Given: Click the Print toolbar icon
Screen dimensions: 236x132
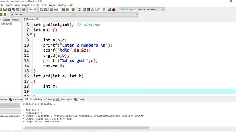Looking at the screenshot, I should click(x=23, y=10).
